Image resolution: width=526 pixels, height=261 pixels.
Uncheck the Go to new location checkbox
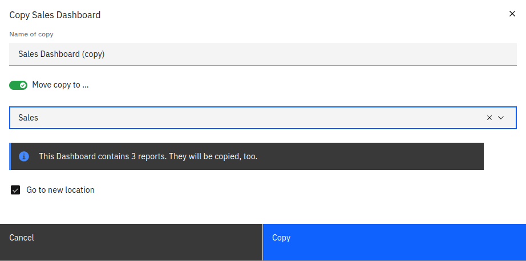click(x=15, y=190)
